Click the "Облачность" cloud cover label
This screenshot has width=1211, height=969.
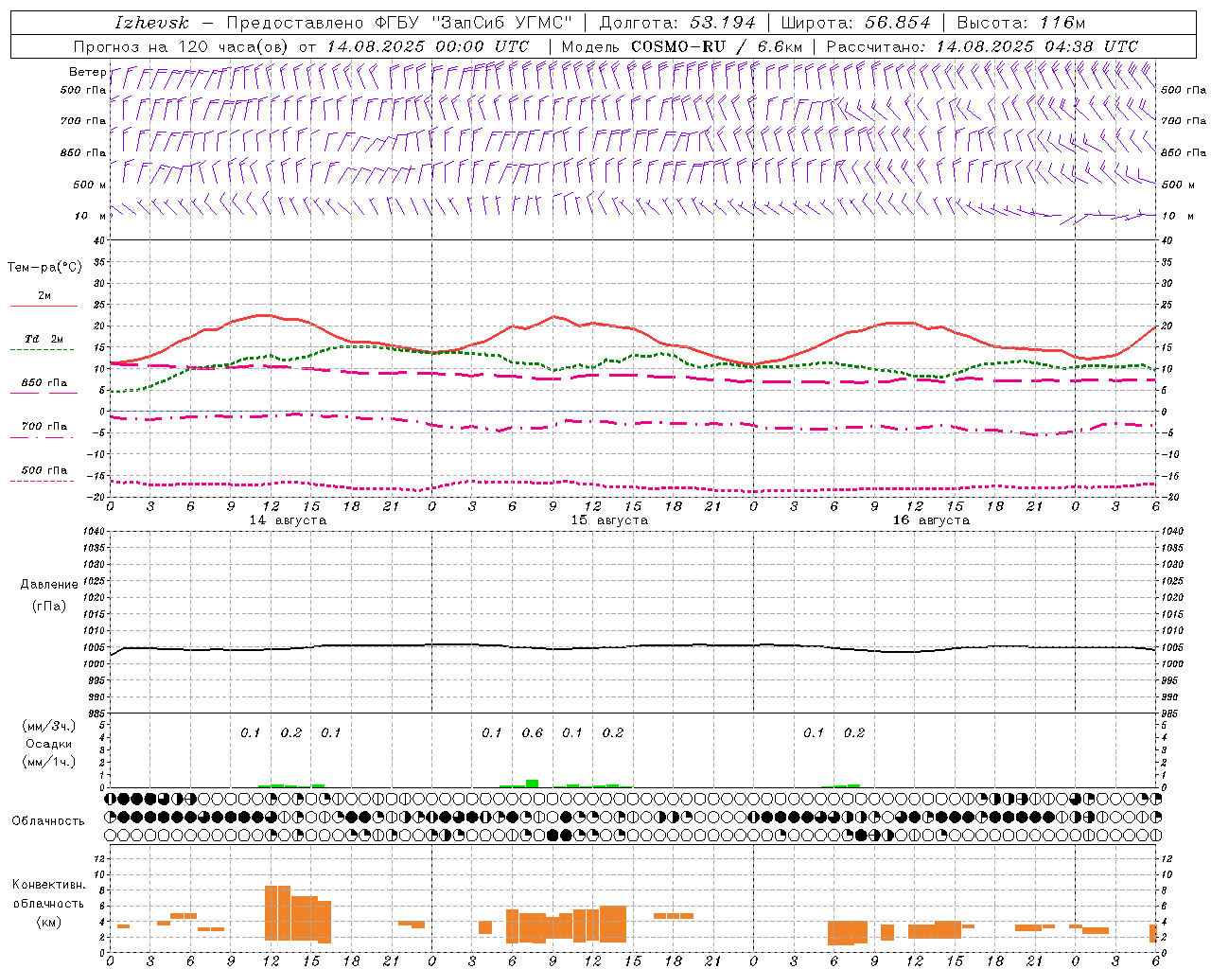[x=48, y=821]
